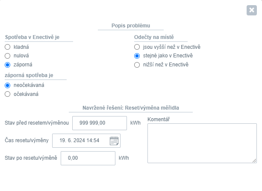The height and width of the screenshot is (191, 262).
Task: Choose 'stejné jako v Enectivě' option
Action: pos(137,56)
